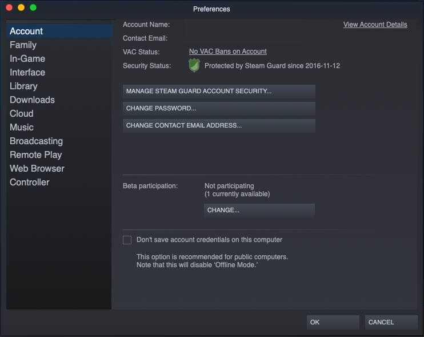Open the Family settings category
The height and width of the screenshot is (337, 424).
[59, 45]
